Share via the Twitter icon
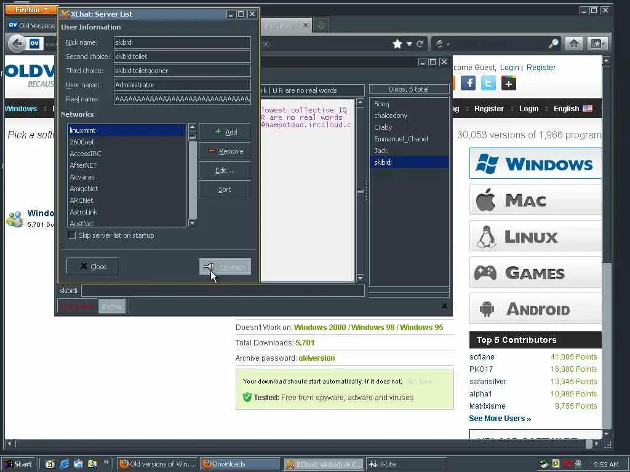This screenshot has width=630, height=472. point(488,83)
